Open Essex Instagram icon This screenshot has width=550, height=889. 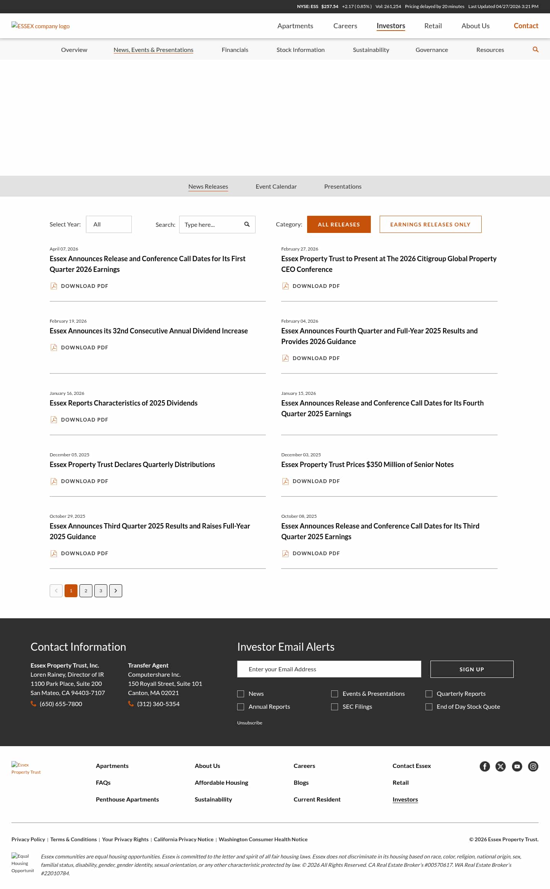pyautogui.click(x=533, y=766)
